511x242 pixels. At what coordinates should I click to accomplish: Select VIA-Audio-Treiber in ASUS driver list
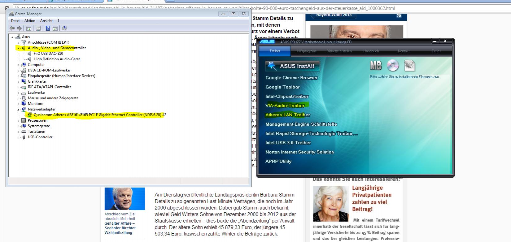pos(285,106)
